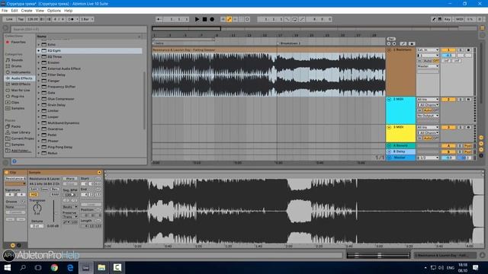Toggle Draw Mode pencil icon
This screenshot has height=274, width=488.
pyautogui.click(x=434, y=19)
